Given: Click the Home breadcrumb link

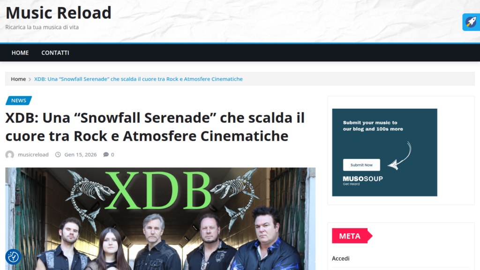Looking at the screenshot, I should (18, 79).
